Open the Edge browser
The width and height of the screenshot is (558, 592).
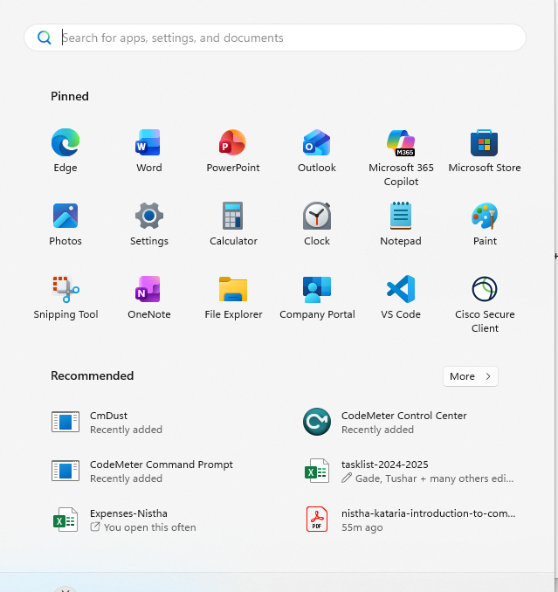[x=65, y=151]
